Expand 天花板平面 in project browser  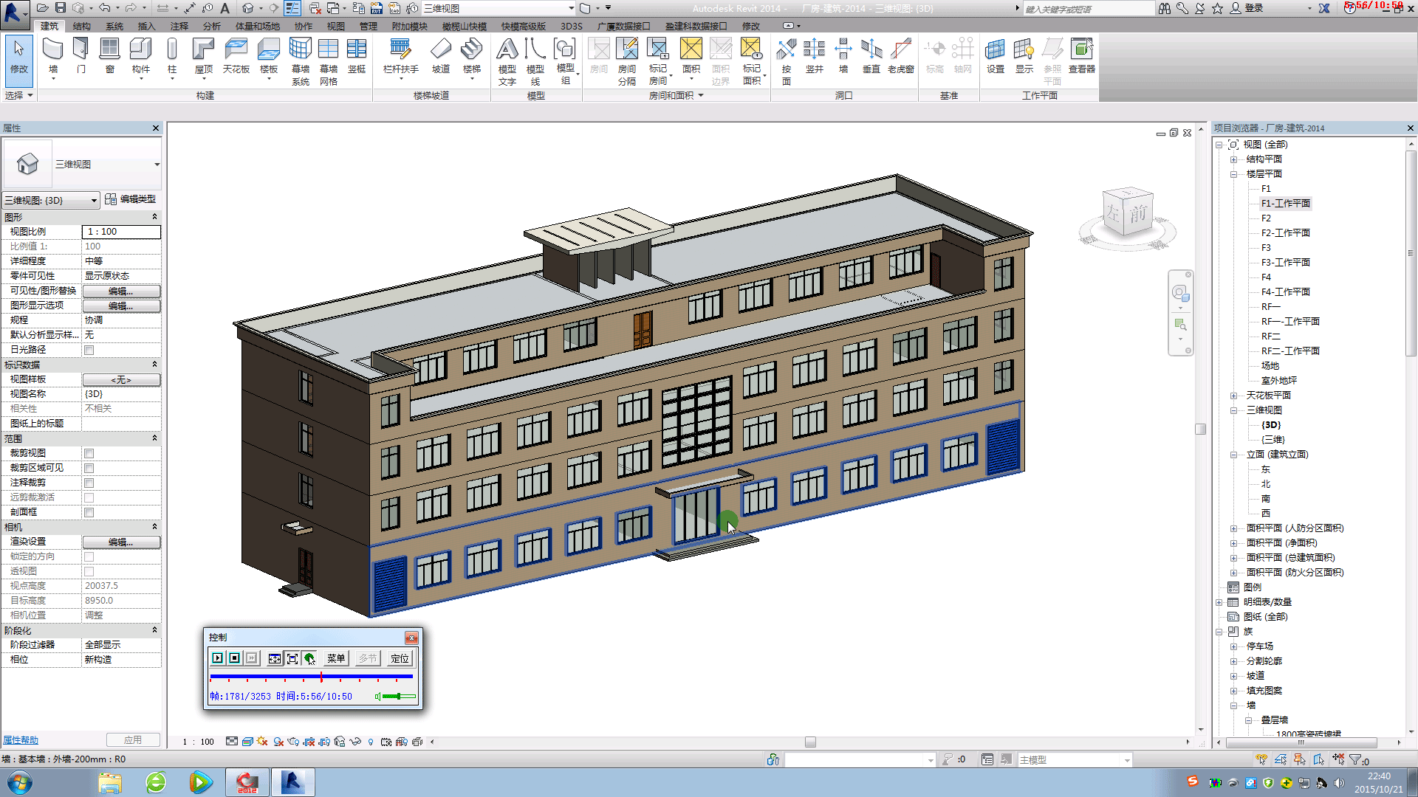1232,395
